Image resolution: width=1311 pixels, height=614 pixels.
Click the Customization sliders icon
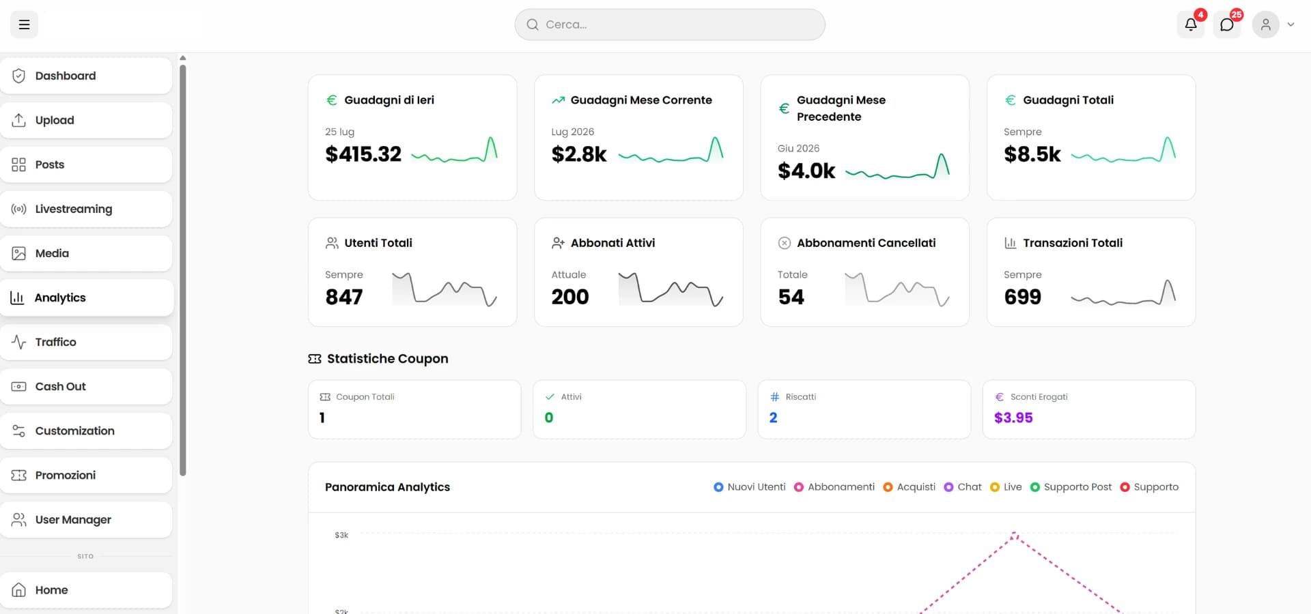18,430
